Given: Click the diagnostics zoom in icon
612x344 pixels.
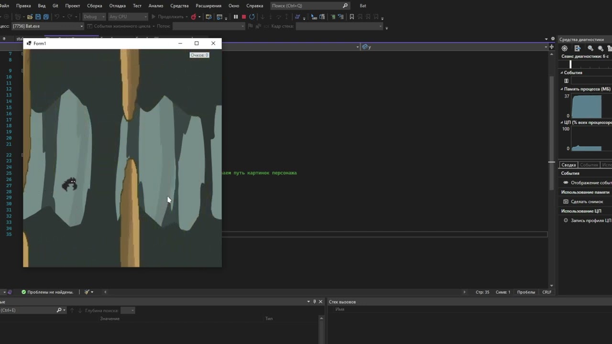Looking at the screenshot, I should click(x=590, y=48).
